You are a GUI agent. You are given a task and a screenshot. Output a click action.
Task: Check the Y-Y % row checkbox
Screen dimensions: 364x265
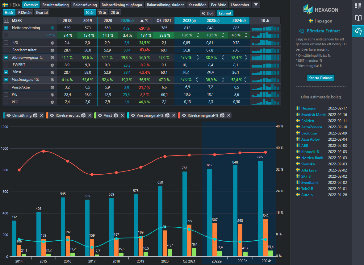point(6,35)
